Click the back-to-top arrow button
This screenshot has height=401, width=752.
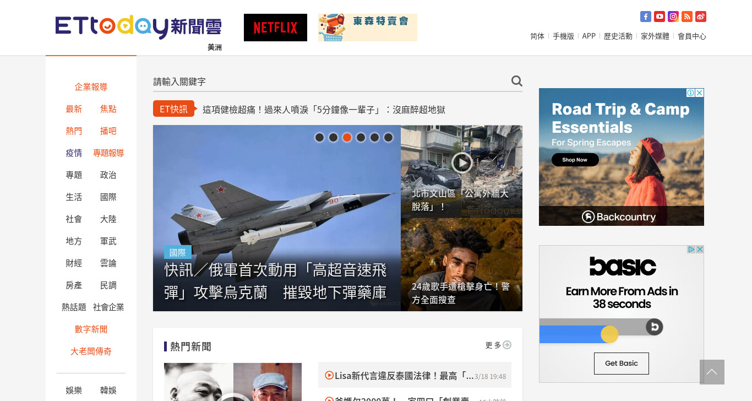click(x=712, y=372)
